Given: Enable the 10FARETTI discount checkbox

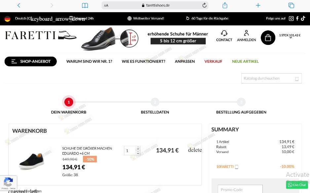Looking at the screenshot, I should pyautogui.click(x=236, y=167).
